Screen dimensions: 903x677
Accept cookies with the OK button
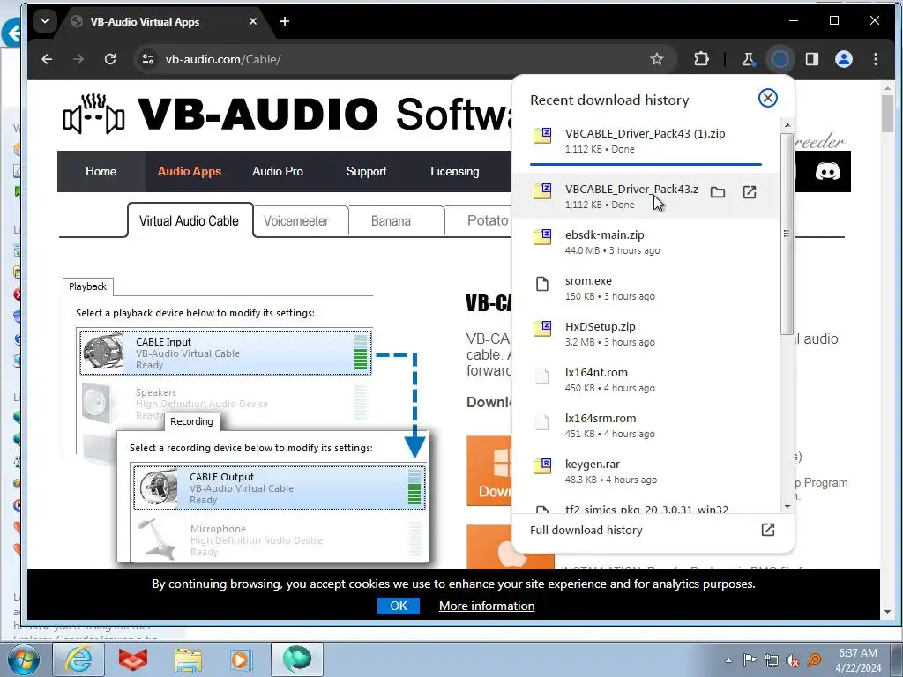399,606
